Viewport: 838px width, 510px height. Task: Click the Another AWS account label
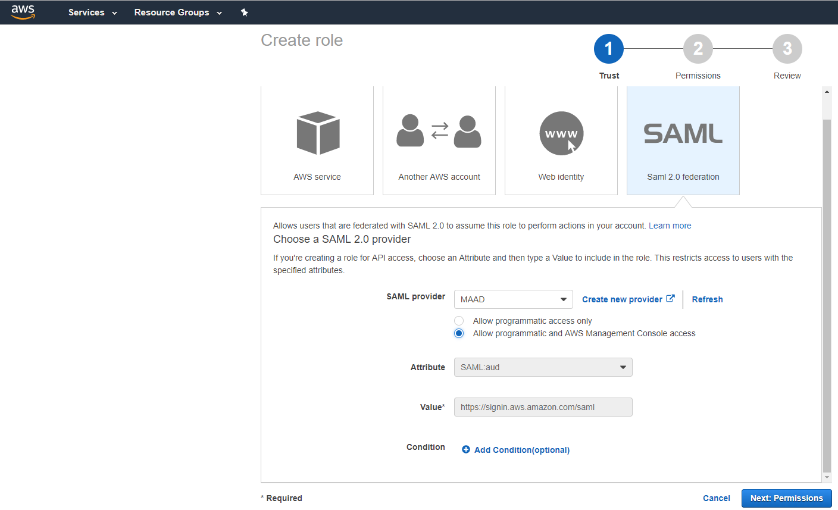(x=439, y=177)
